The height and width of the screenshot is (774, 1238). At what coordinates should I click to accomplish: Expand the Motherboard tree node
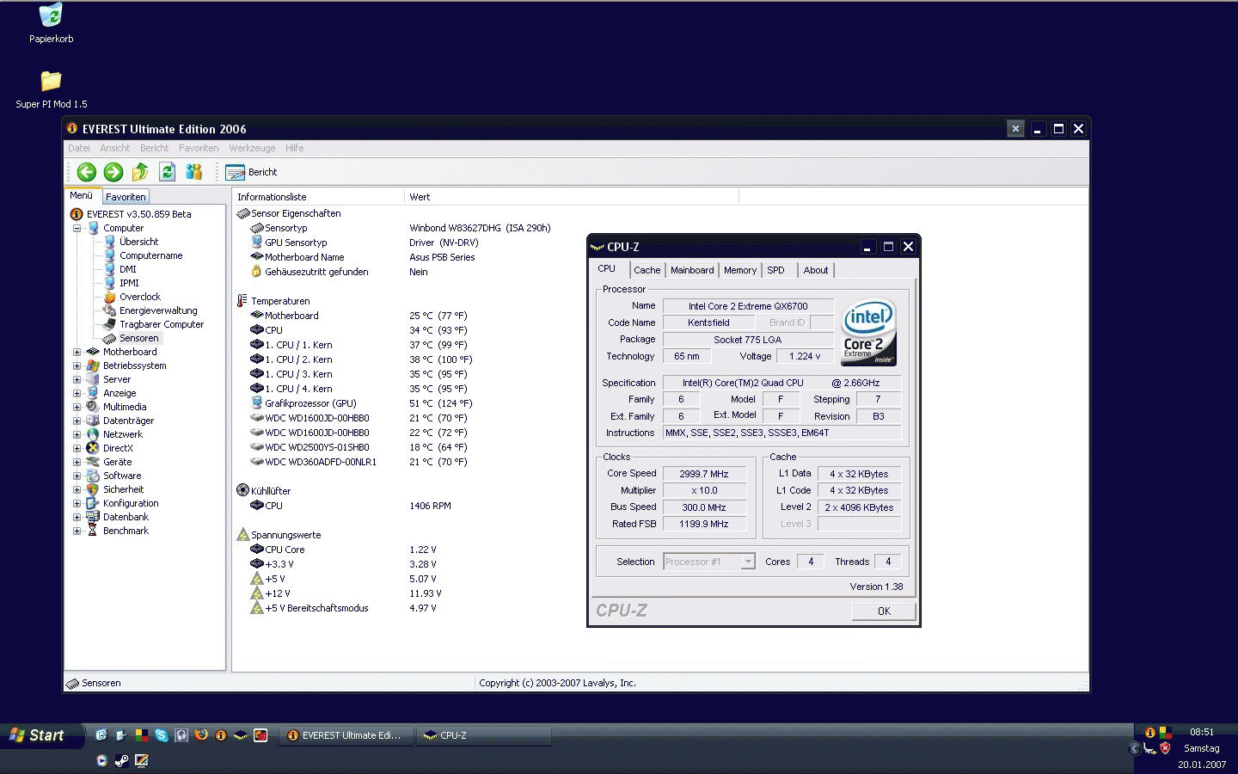click(x=77, y=352)
